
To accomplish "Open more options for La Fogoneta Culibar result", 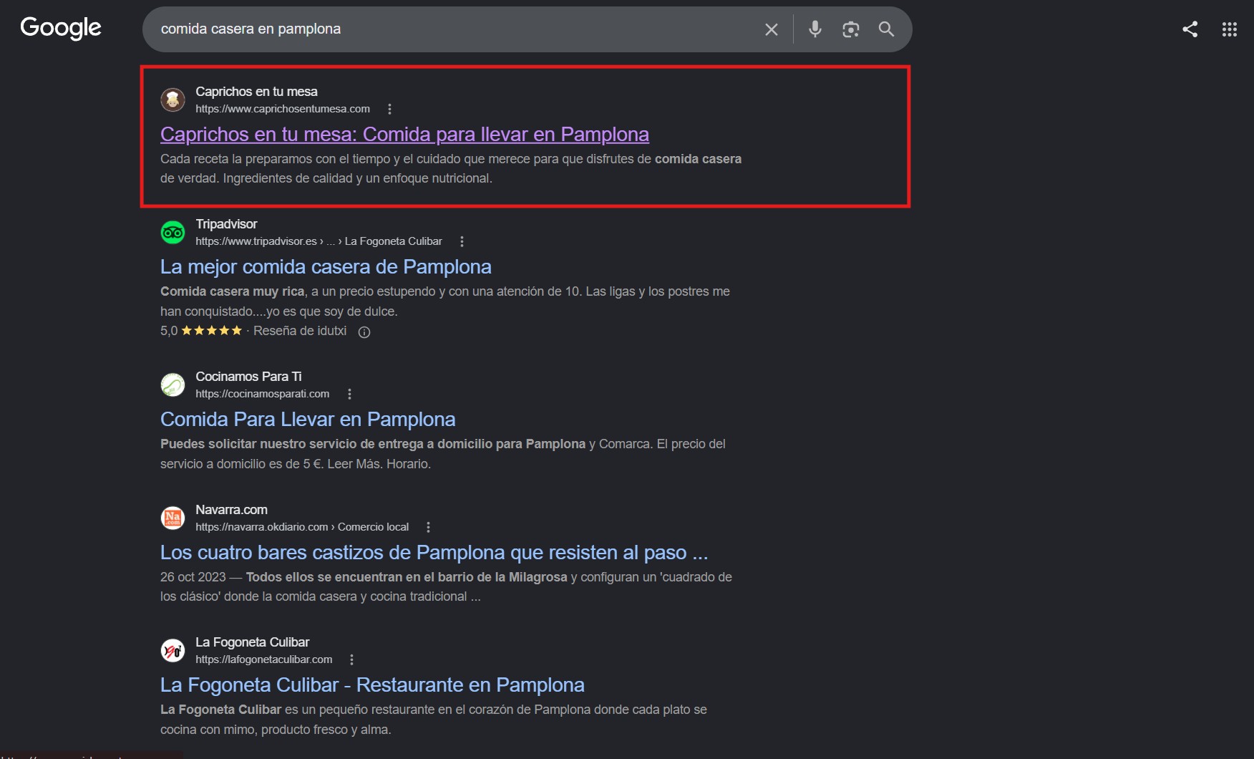I will 351,659.
